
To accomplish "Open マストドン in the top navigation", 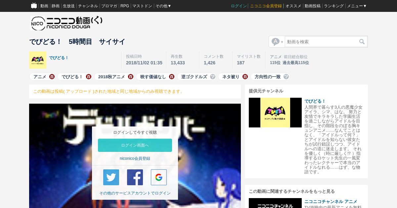I will tap(142, 6).
